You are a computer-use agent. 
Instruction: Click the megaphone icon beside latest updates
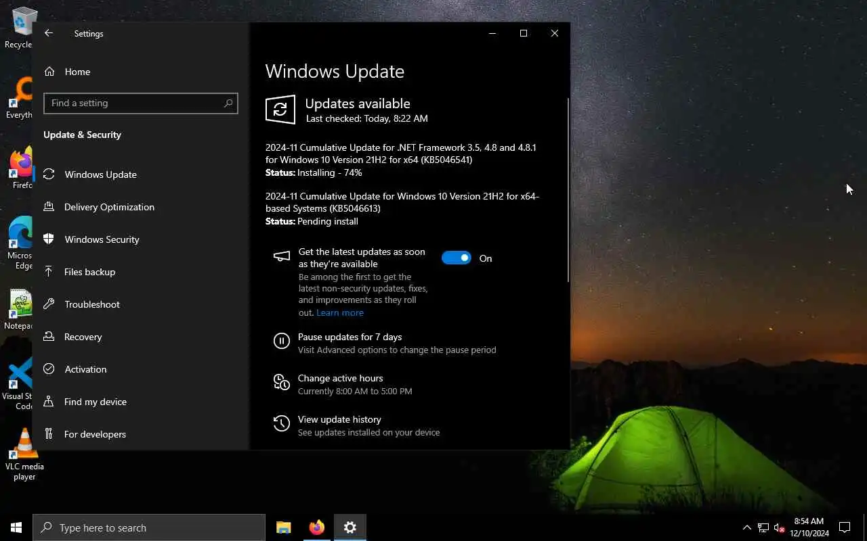281,256
